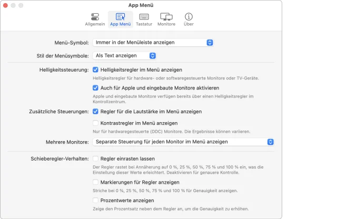The image size is (337, 219).
Task: Open the Über info icon
Action: coord(188,17)
